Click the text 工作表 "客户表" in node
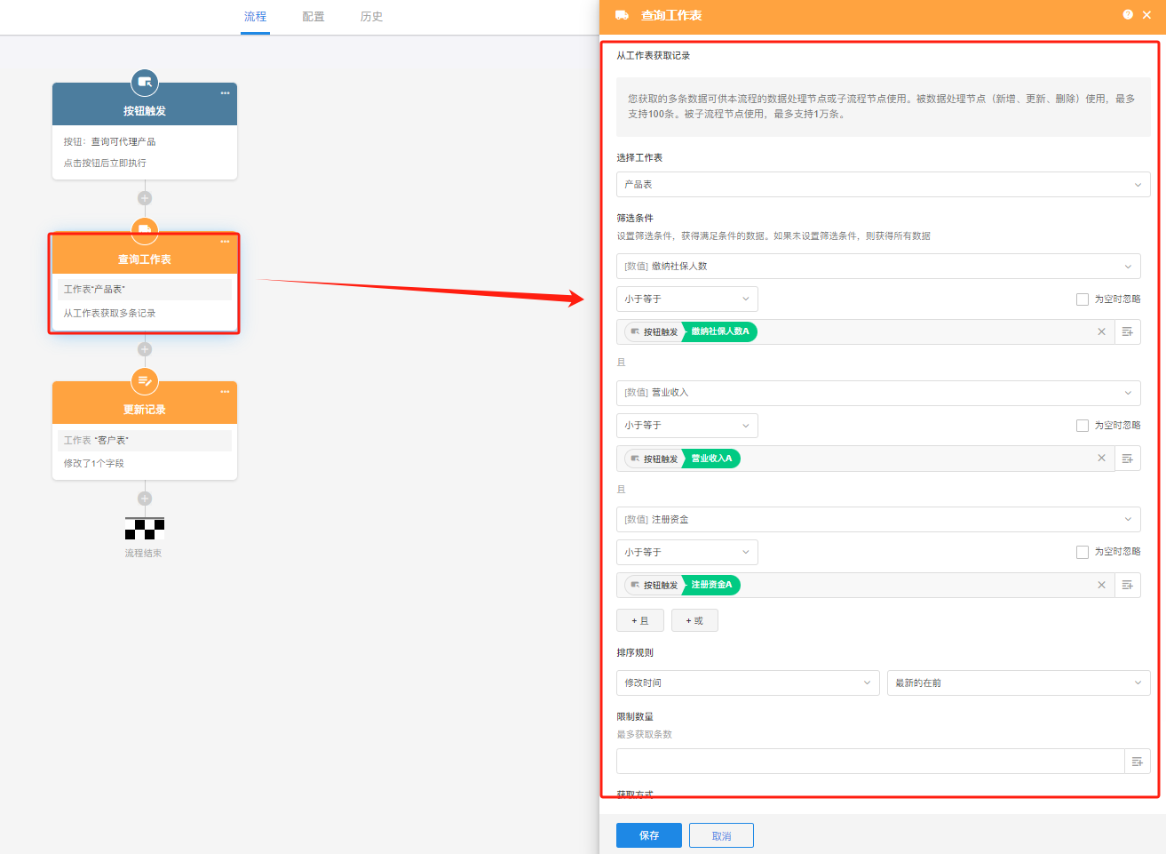1166x854 pixels. click(96, 440)
